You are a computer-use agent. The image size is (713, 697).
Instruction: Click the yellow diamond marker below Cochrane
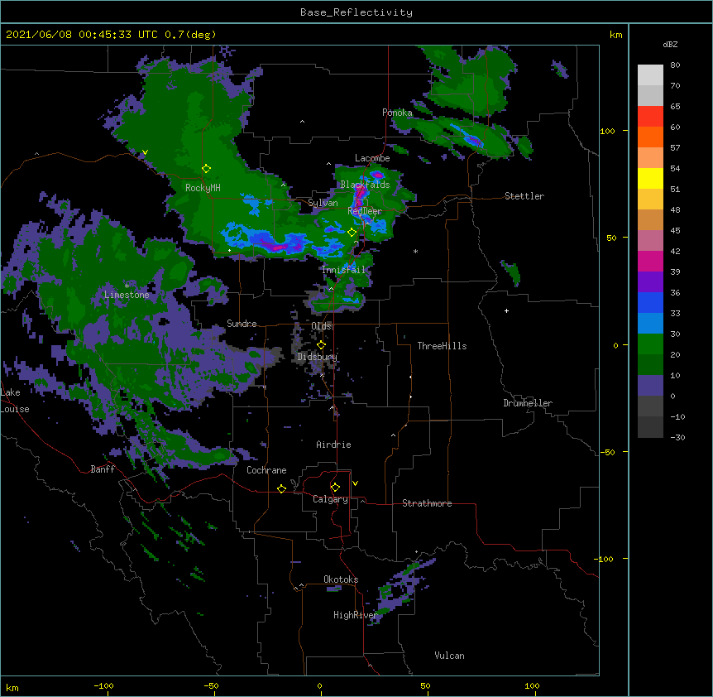281,488
